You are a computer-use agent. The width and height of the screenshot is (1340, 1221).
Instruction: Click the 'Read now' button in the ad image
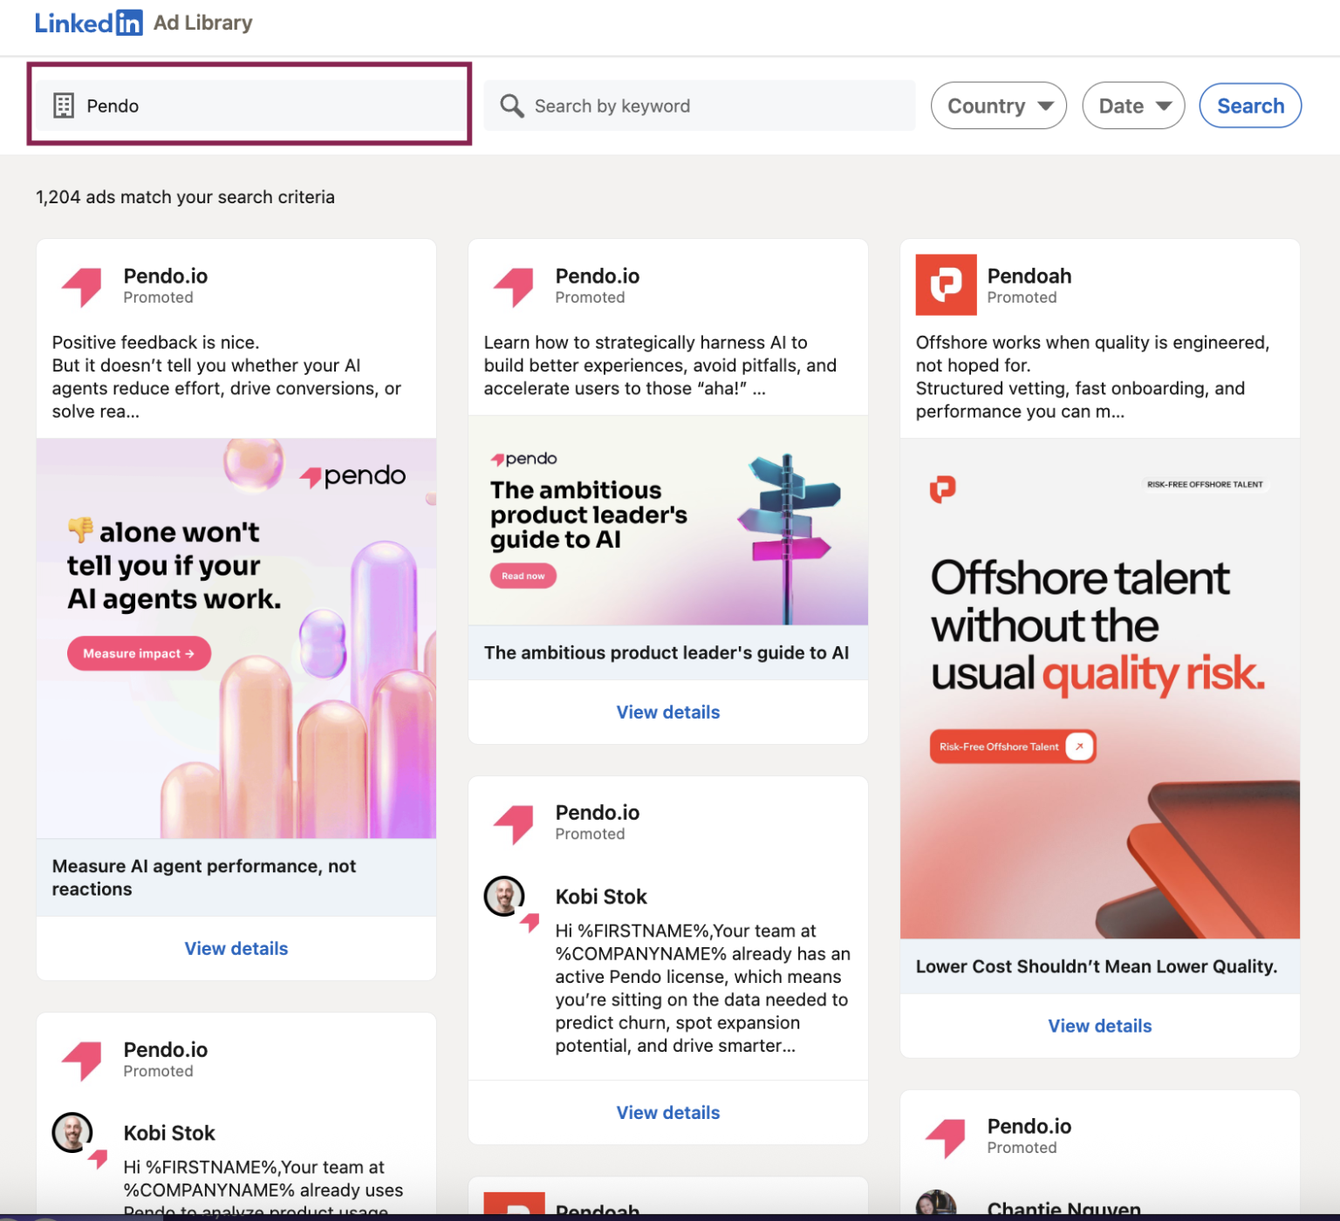click(x=523, y=576)
